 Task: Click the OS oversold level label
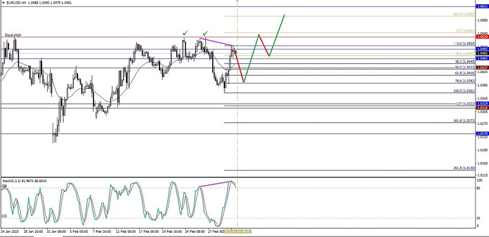(4, 216)
